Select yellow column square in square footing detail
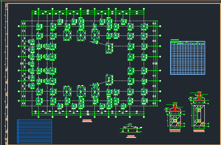This screenshot has width=221, height=145. click(x=175, y=121)
